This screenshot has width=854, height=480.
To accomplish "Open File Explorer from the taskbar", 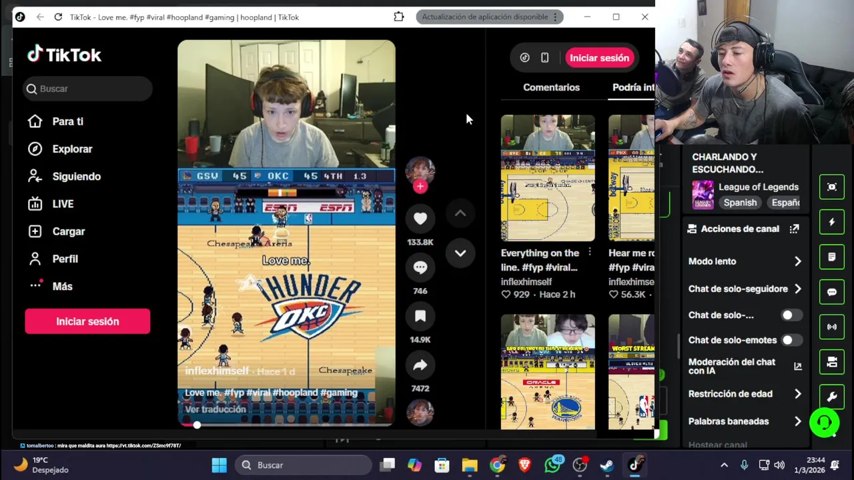I will point(470,465).
